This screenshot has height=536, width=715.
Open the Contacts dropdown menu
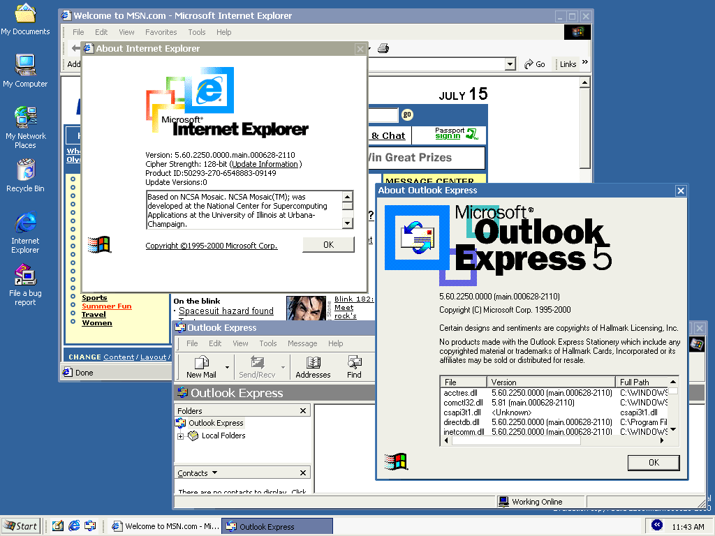pyautogui.click(x=198, y=473)
